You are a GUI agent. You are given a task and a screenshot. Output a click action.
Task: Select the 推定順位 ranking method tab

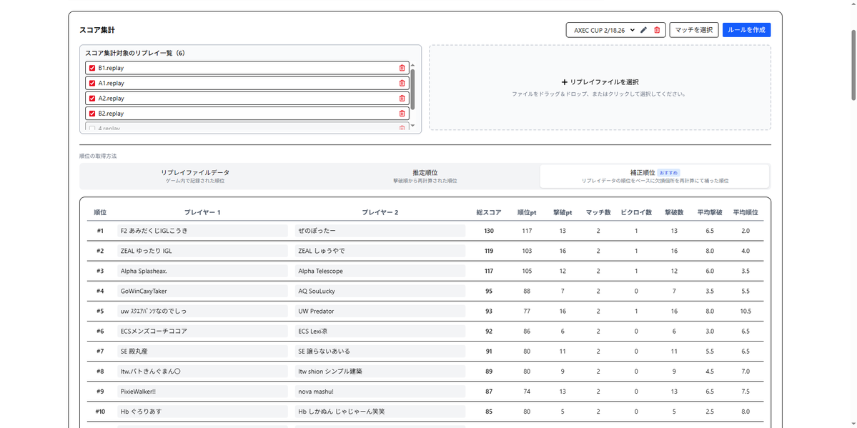[x=425, y=176]
